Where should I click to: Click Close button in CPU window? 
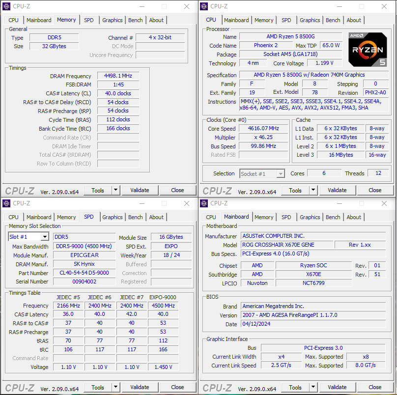(x=375, y=190)
